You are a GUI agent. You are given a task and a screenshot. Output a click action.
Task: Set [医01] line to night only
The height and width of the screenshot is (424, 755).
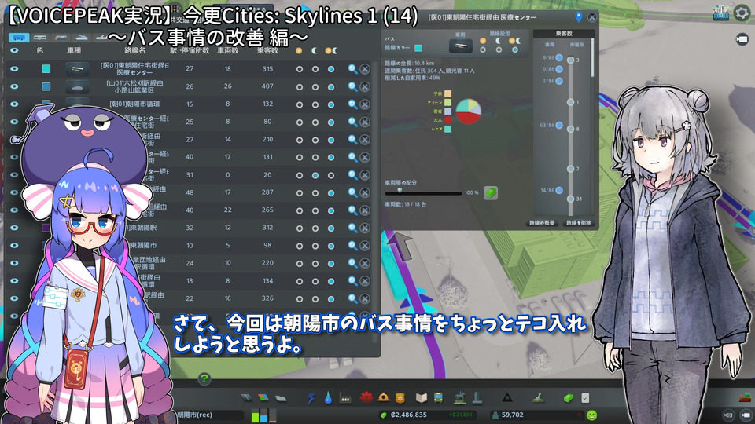pyautogui.click(x=315, y=69)
